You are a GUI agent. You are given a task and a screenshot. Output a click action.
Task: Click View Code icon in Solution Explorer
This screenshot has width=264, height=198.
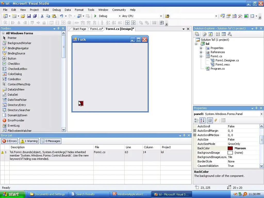pos(218,34)
